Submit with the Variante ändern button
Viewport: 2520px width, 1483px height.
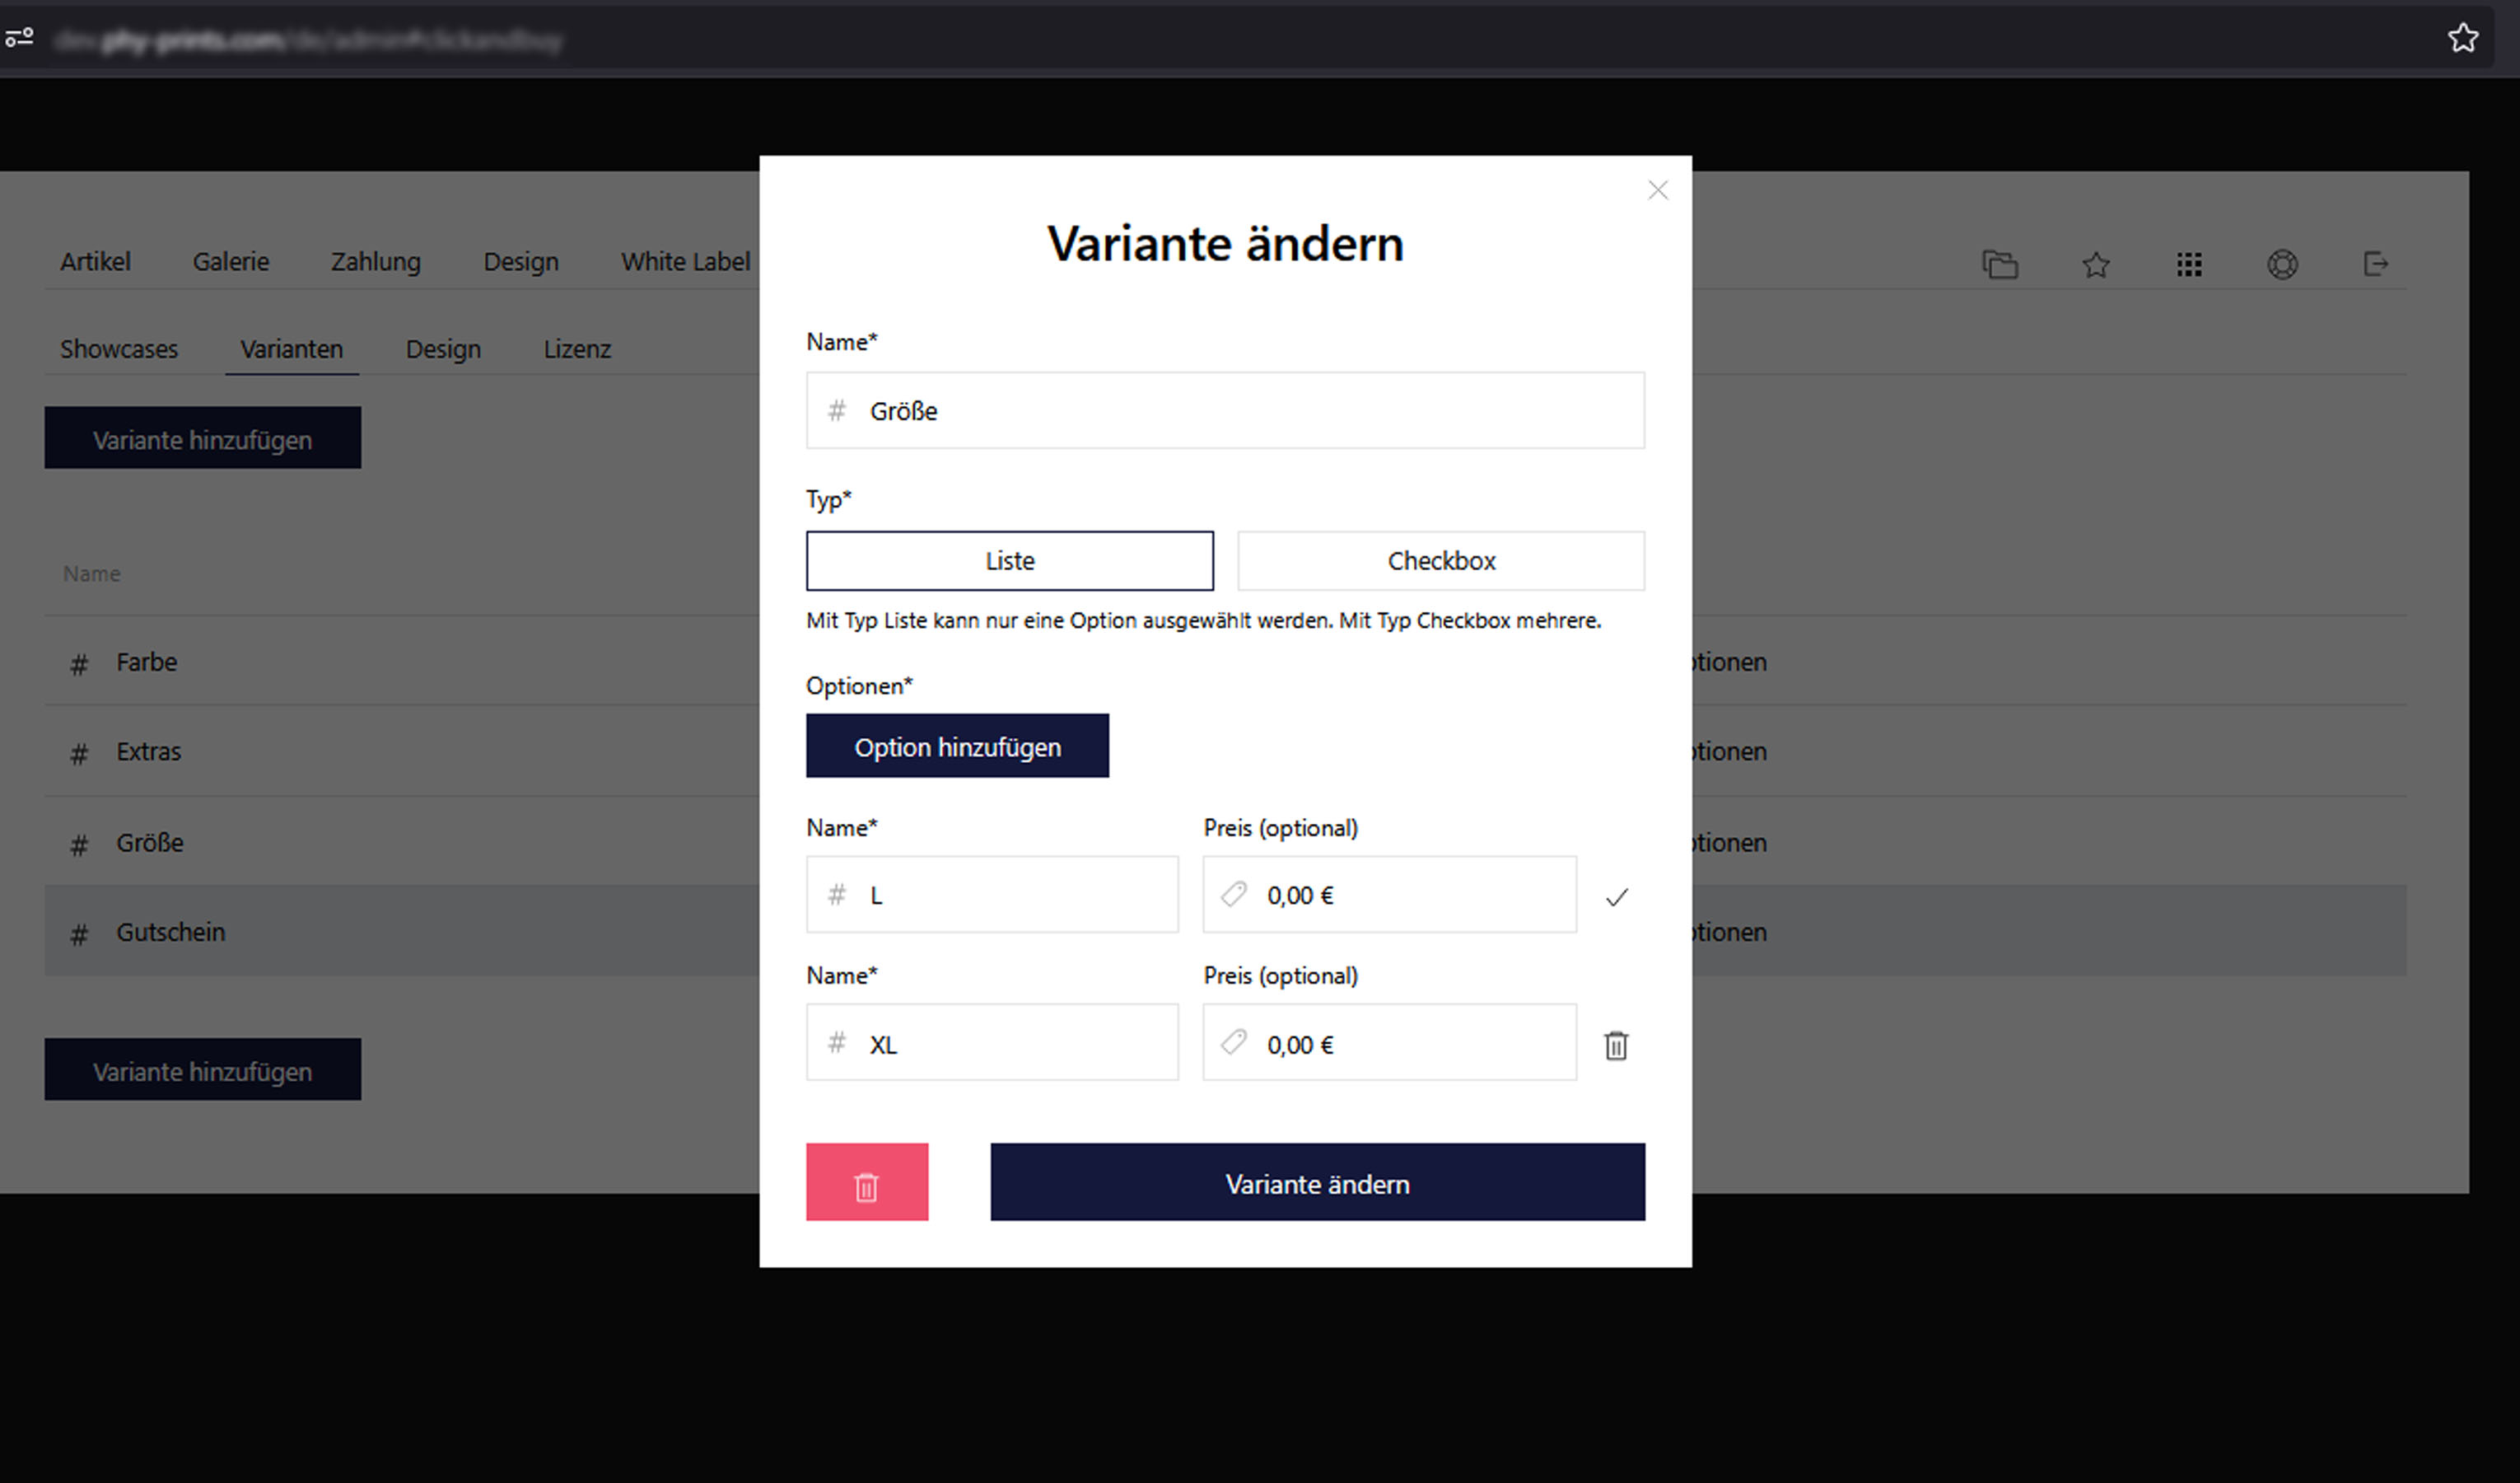(x=1316, y=1183)
